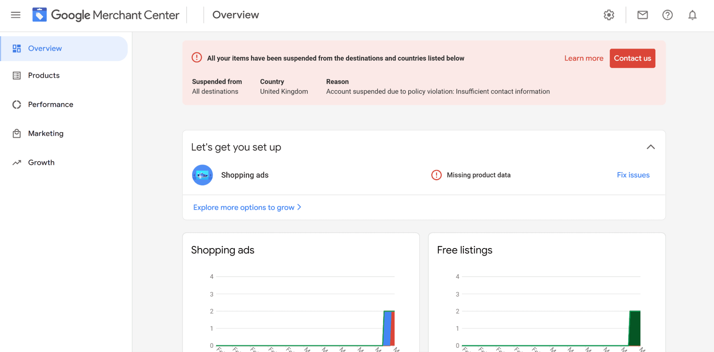Open the Learn more link about suspension
714x352 pixels.
coord(584,58)
